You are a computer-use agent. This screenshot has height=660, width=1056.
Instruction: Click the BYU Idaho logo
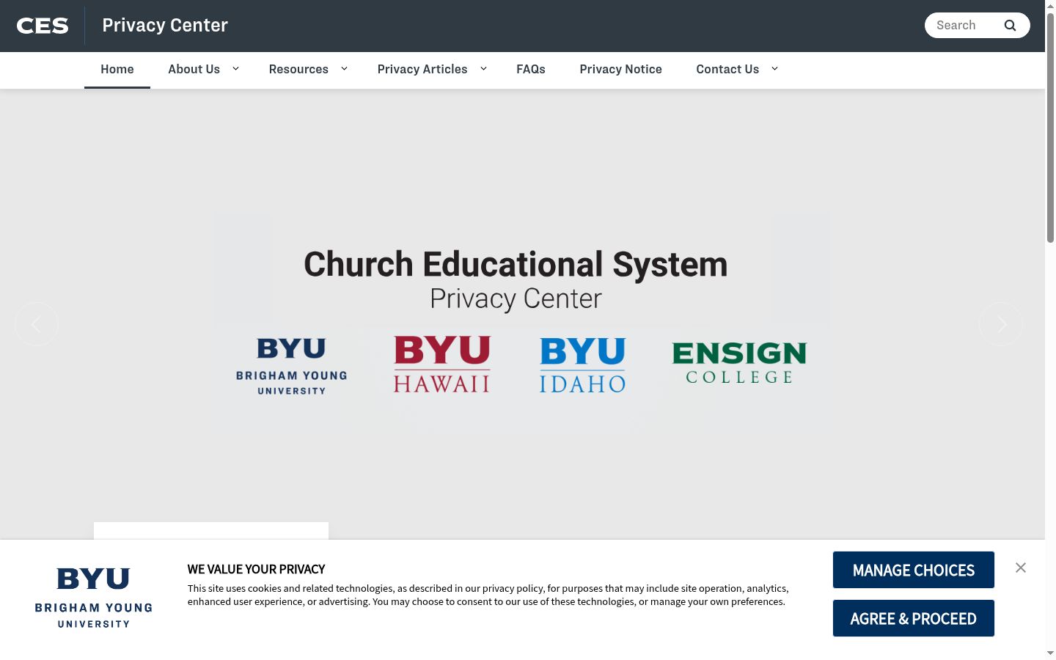(x=583, y=365)
